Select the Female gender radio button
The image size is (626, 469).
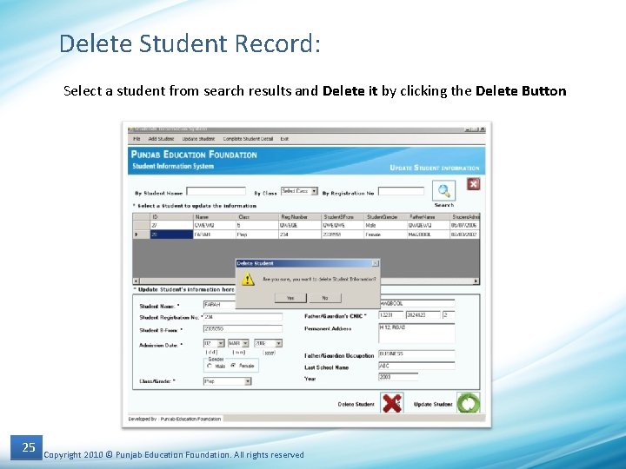click(233, 366)
